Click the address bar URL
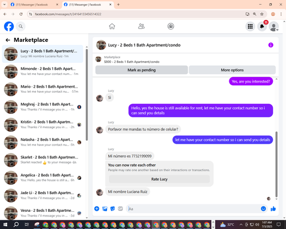This screenshot has width=286, height=229. [68, 14]
